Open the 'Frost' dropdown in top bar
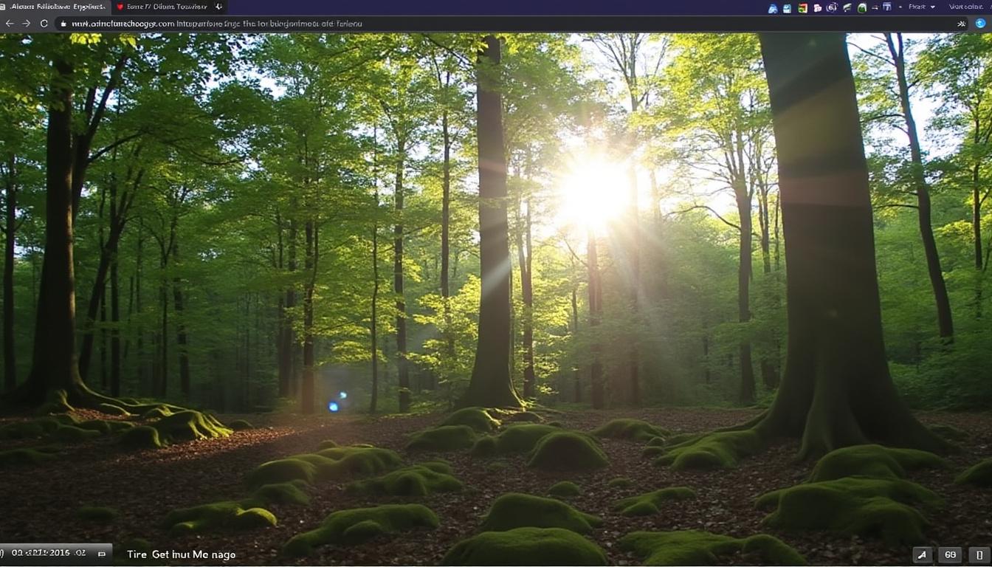The height and width of the screenshot is (567, 992). [x=922, y=7]
